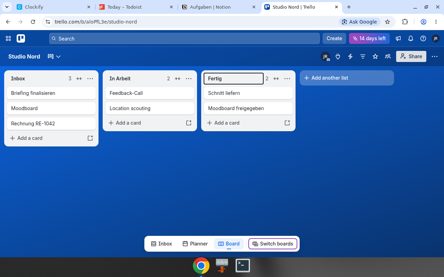This screenshot has height=277, width=444.
Task: Select the Board tab in bottom bar
Action: [x=229, y=244]
